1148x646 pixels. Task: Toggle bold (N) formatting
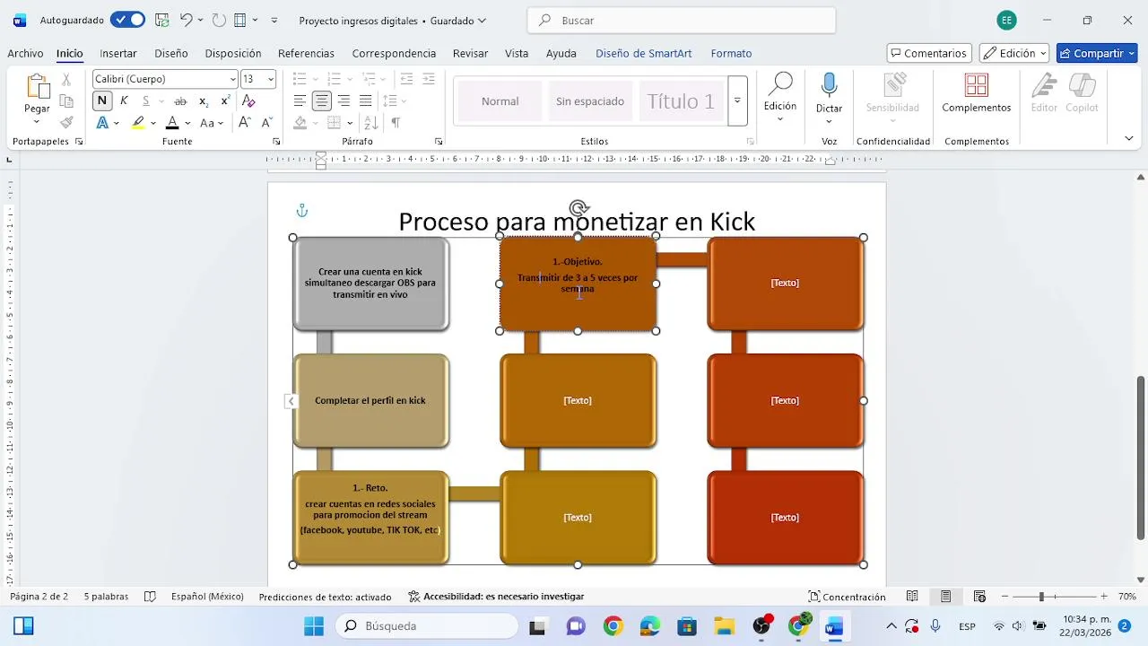click(x=102, y=100)
